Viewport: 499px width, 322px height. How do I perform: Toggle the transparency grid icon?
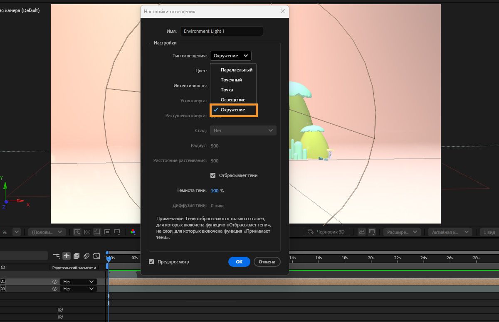(87, 232)
